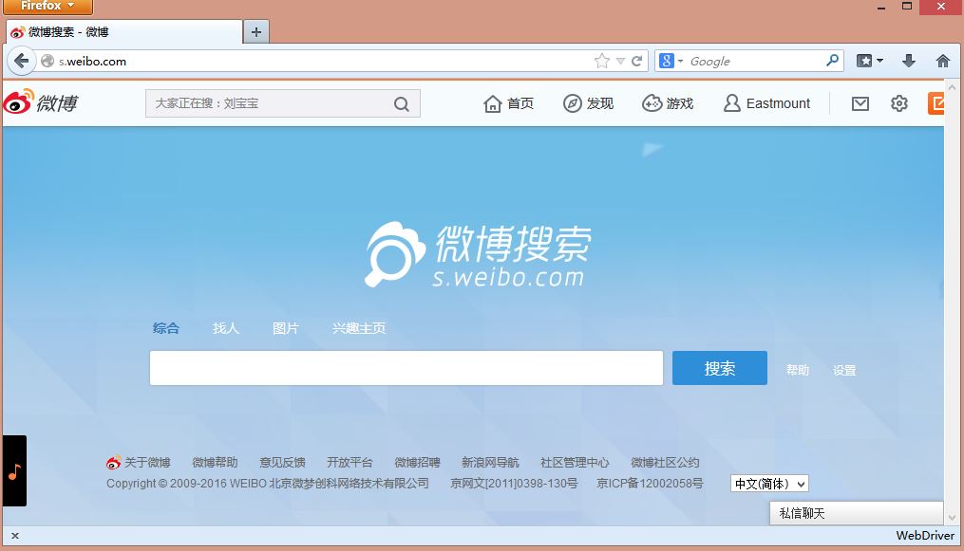Click the site identity globe icon
This screenshot has height=551, width=964.
pos(47,61)
